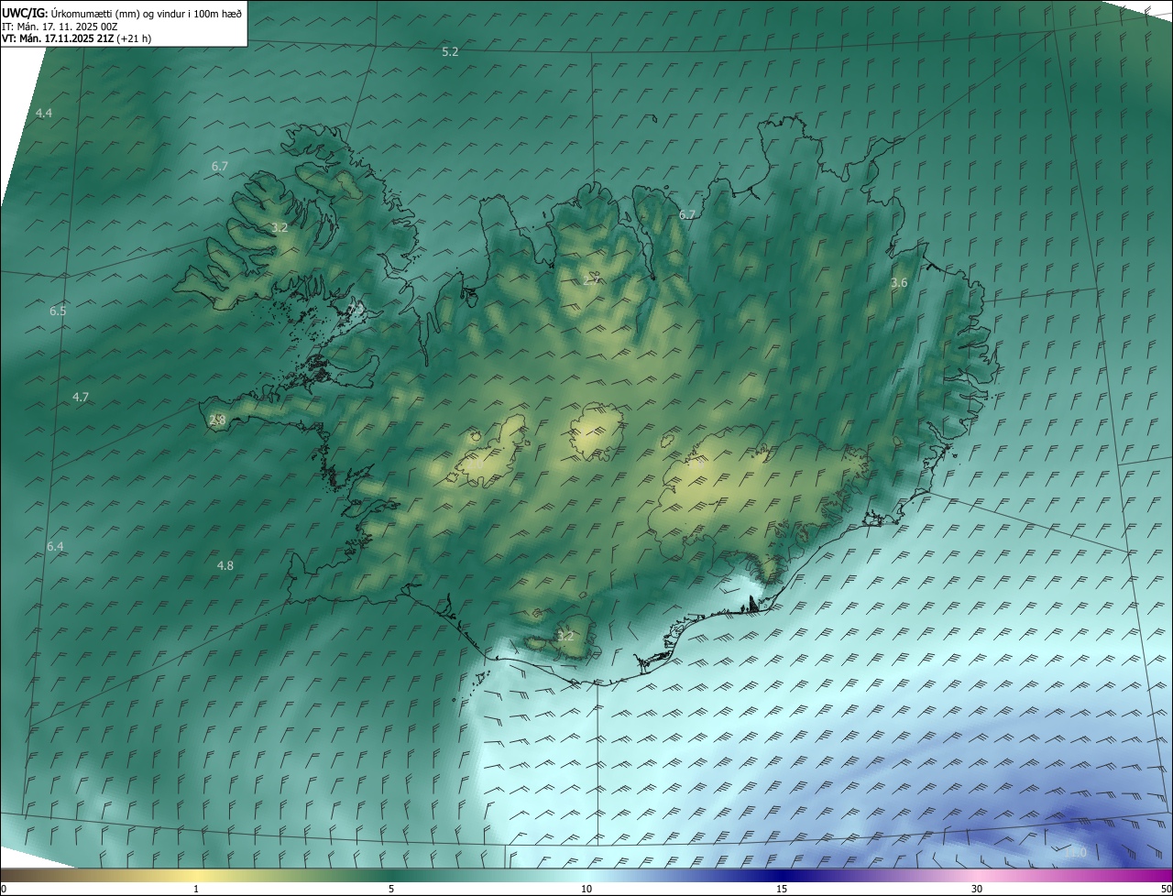Screen dimensions: 1173x896
Task: Click the dark navy colorbar segment near 15
Action: click(782, 875)
